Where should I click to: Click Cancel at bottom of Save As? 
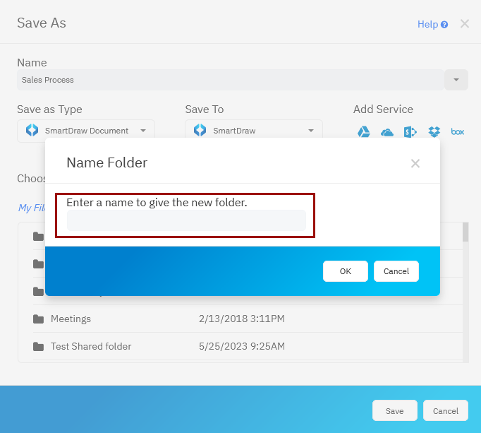pyautogui.click(x=445, y=411)
